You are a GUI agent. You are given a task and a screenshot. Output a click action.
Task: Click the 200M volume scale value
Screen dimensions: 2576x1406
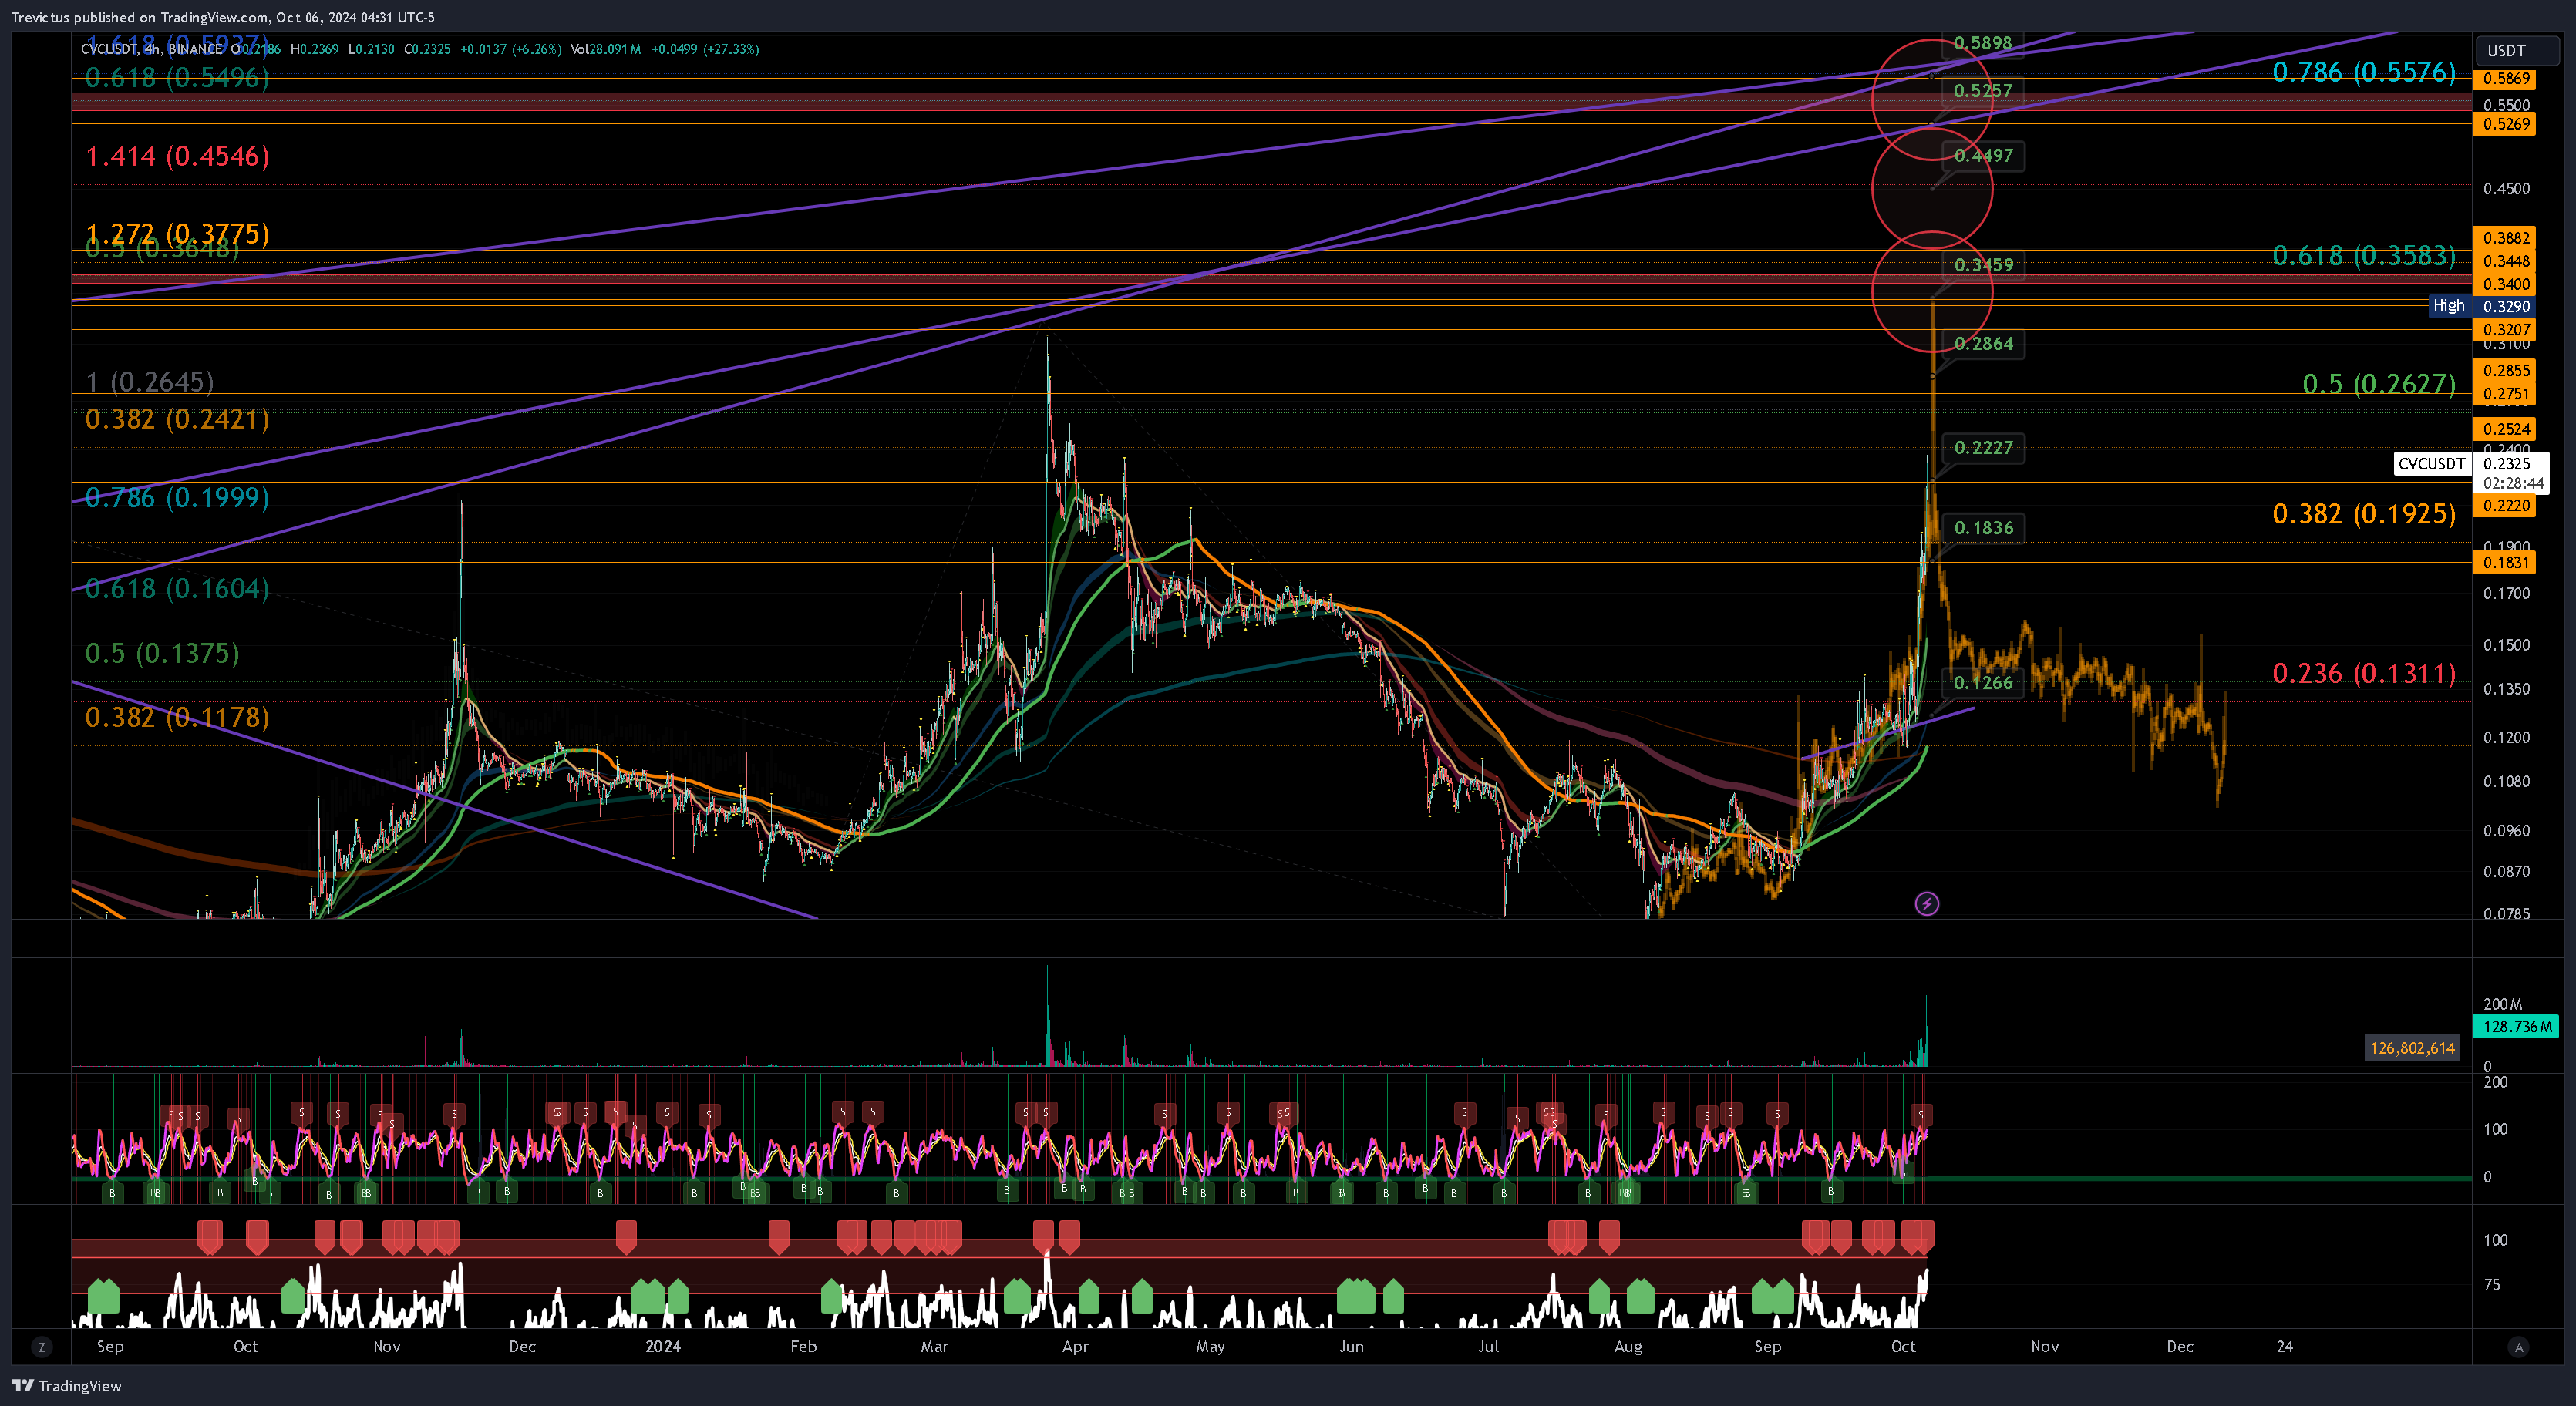coord(2503,1004)
